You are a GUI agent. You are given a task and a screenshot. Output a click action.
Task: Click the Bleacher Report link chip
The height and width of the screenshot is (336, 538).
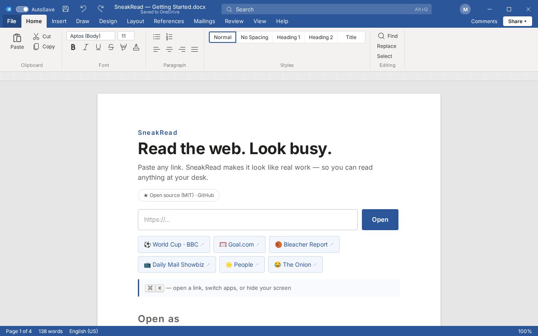tap(304, 244)
